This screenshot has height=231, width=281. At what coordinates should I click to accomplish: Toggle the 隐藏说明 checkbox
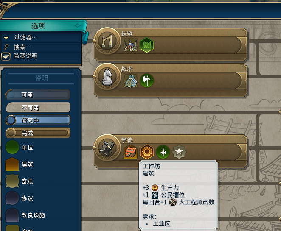pos(6,56)
